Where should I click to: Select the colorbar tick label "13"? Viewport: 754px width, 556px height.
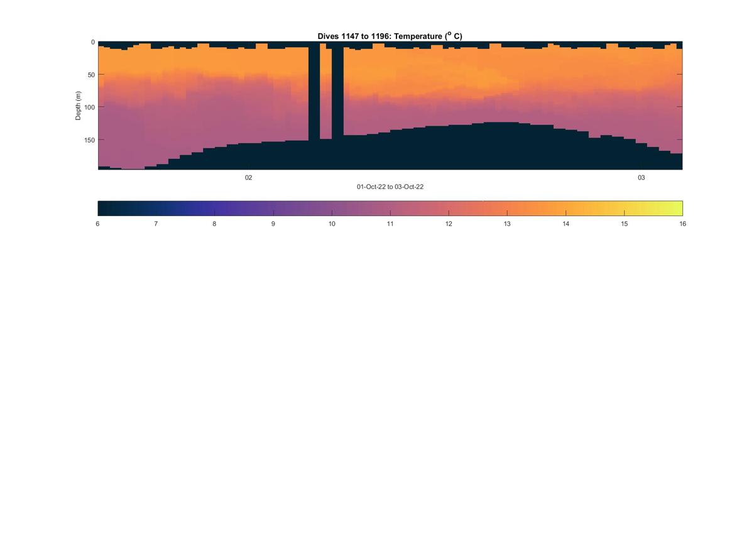click(507, 224)
